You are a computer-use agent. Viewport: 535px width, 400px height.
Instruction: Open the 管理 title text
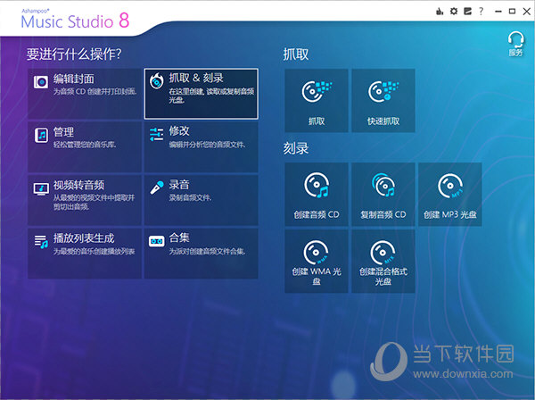click(63, 132)
